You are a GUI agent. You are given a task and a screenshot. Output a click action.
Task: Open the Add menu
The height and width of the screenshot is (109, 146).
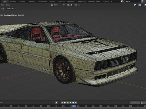2,5
